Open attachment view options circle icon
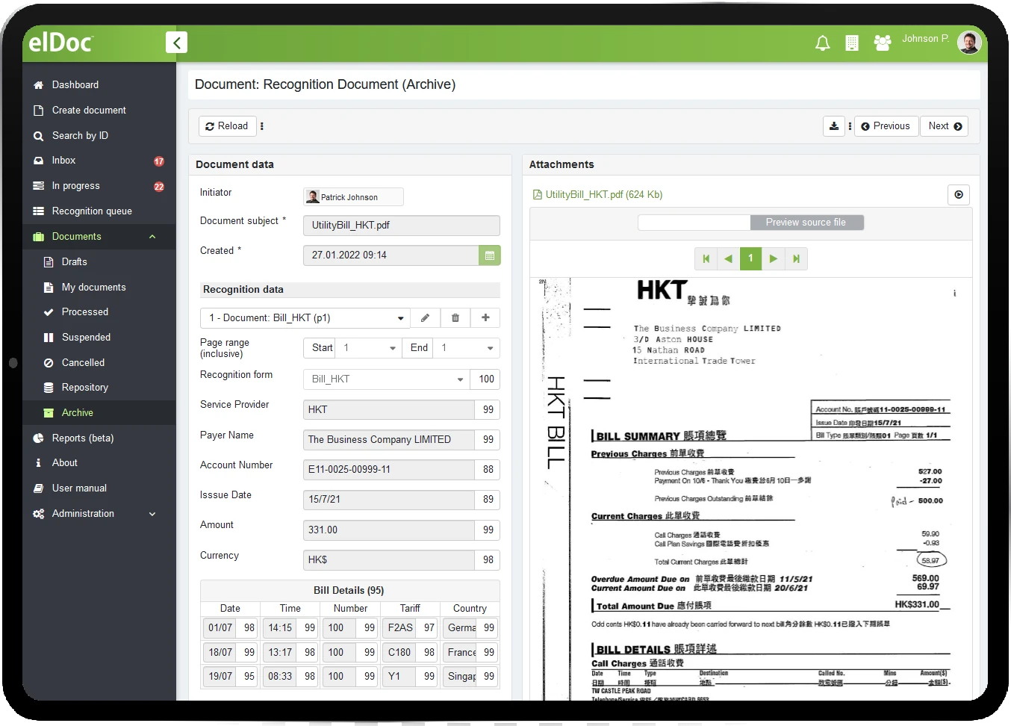 tap(959, 195)
